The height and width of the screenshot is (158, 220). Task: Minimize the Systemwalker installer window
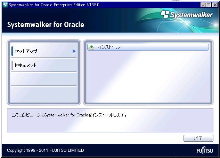pyautogui.click(x=203, y=5)
